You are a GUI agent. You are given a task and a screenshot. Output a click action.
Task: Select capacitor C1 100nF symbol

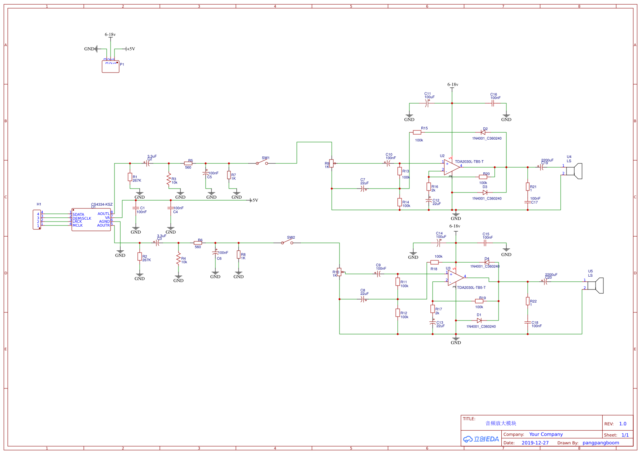click(x=136, y=208)
